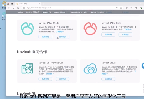
Task: Close the Navicat products tab
Action: click(39, 4)
